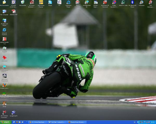Screen dimensions: 156x124
Task: Select the Adobe Reader 7.0 icon
Action: click(x=4, y=39)
